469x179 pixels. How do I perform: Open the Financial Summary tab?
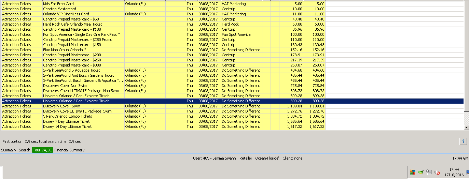pyautogui.click(x=69, y=150)
